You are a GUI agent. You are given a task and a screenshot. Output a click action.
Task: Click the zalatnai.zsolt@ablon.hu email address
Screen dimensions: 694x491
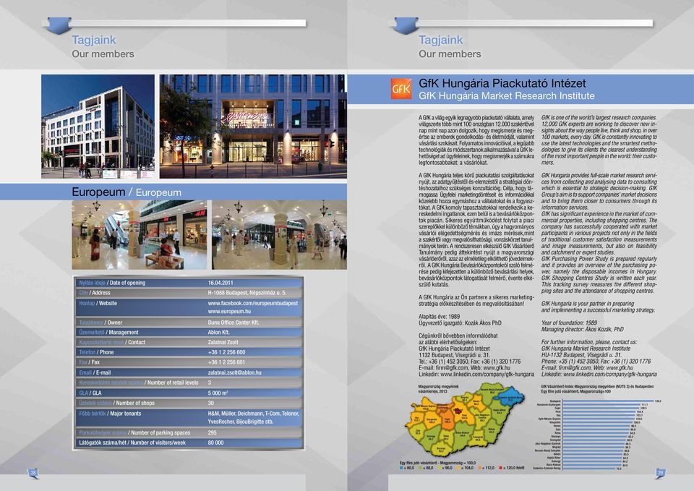pyautogui.click(x=234, y=372)
